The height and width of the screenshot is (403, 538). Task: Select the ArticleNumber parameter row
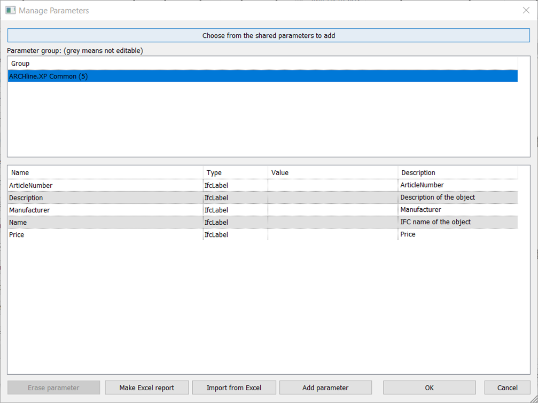[31, 185]
